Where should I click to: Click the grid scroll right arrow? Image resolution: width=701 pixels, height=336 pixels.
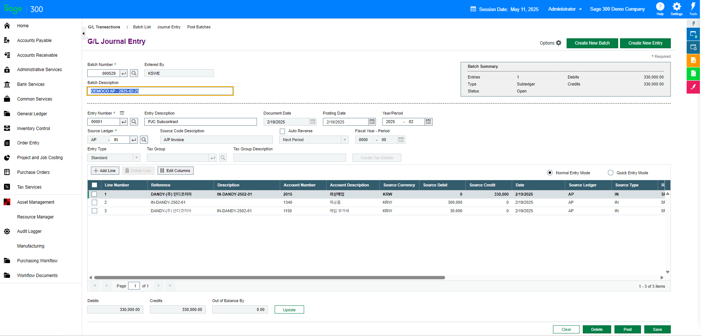[x=662, y=277]
